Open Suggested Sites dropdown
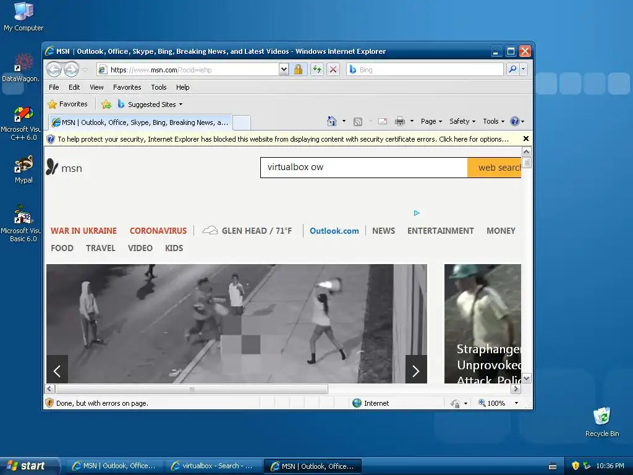 (150, 104)
